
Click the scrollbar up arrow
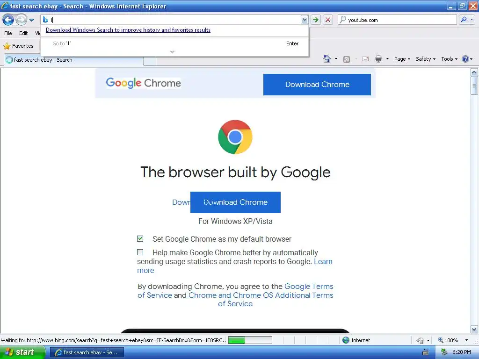click(474, 72)
